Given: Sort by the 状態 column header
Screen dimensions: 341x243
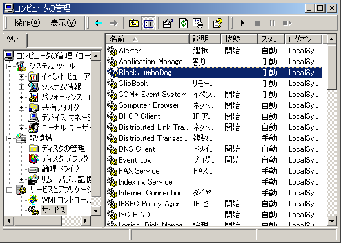Looking at the screenshot, I should tap(239, 39).
